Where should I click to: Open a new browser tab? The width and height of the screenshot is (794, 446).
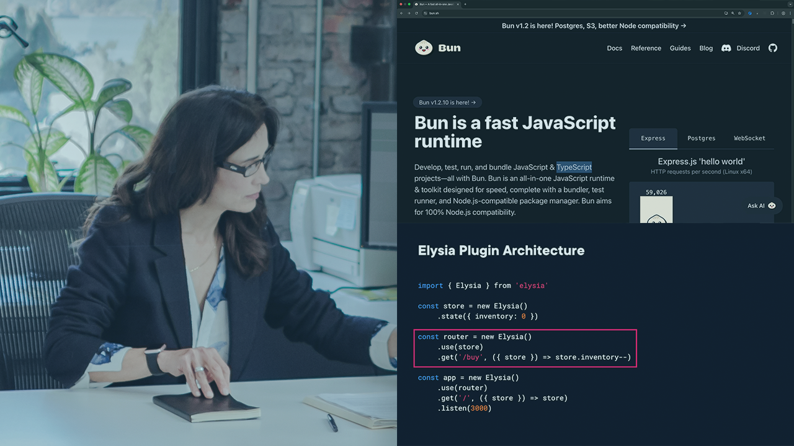(x=465, y=4)
